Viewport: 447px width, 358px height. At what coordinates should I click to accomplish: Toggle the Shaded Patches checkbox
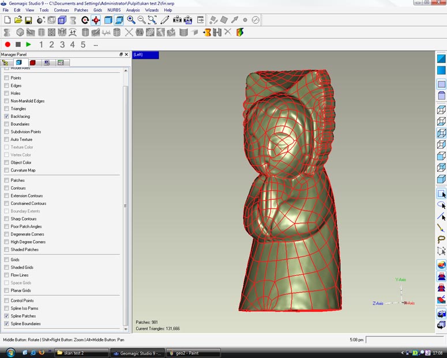(7, 249)
